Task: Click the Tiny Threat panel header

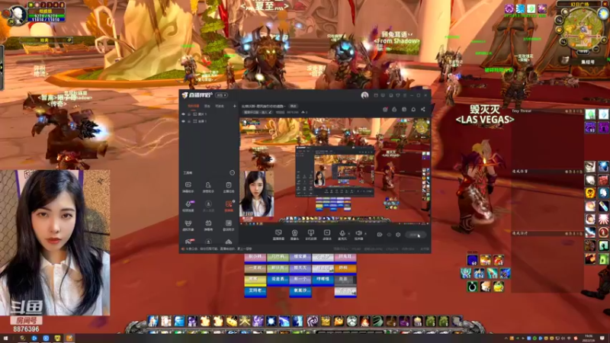Action: pos(547,111)
